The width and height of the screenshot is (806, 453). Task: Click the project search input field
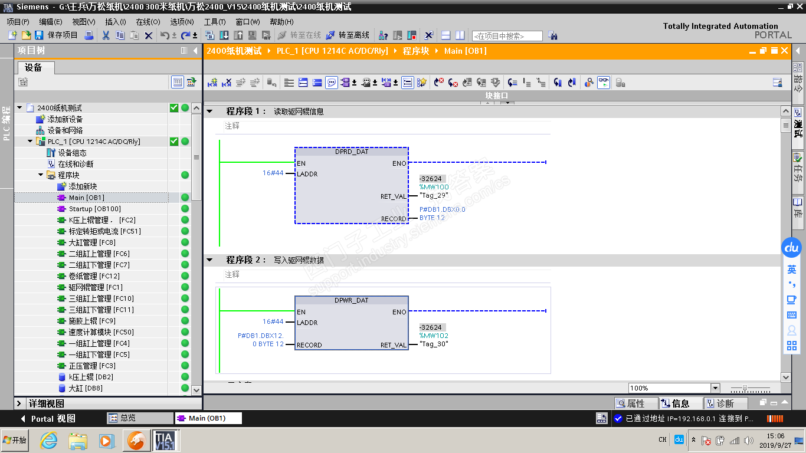coord(507,36)
